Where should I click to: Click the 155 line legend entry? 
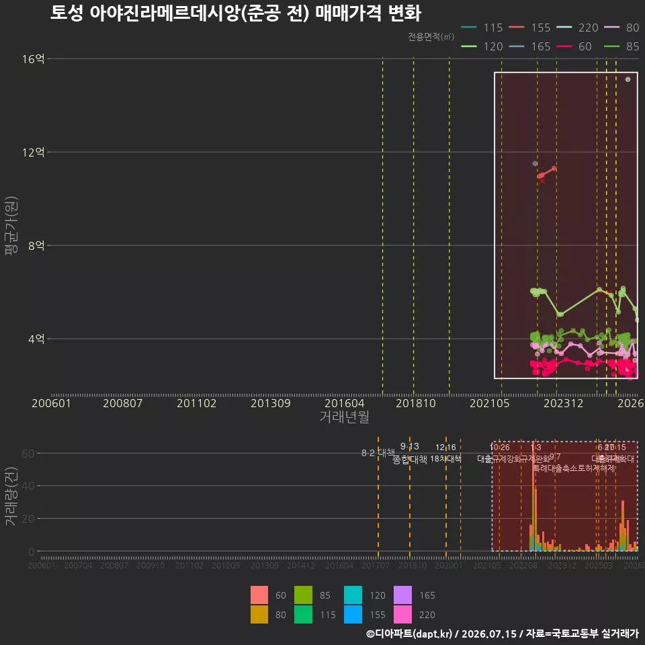[530, 28]
